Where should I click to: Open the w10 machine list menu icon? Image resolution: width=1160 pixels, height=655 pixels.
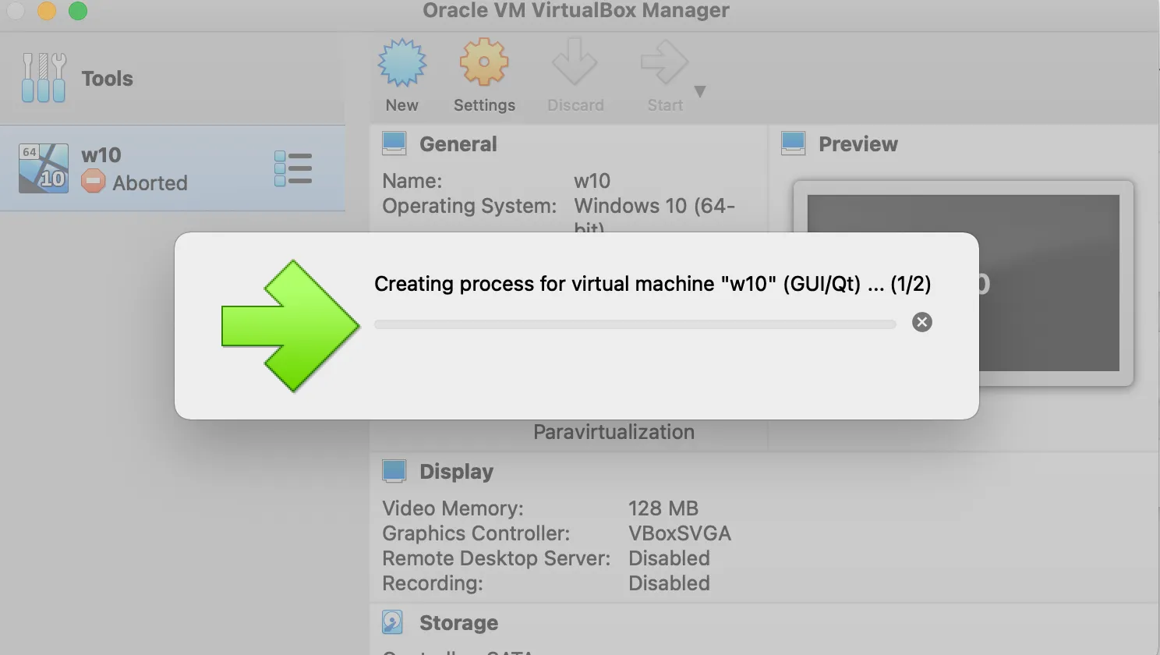click(293, 168)
